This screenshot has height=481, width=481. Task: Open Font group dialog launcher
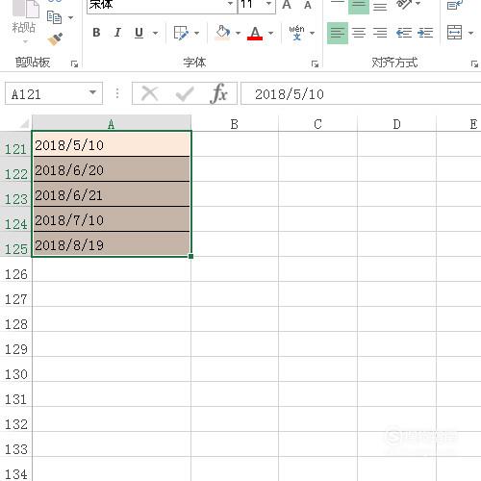click(x=315, y=64)
